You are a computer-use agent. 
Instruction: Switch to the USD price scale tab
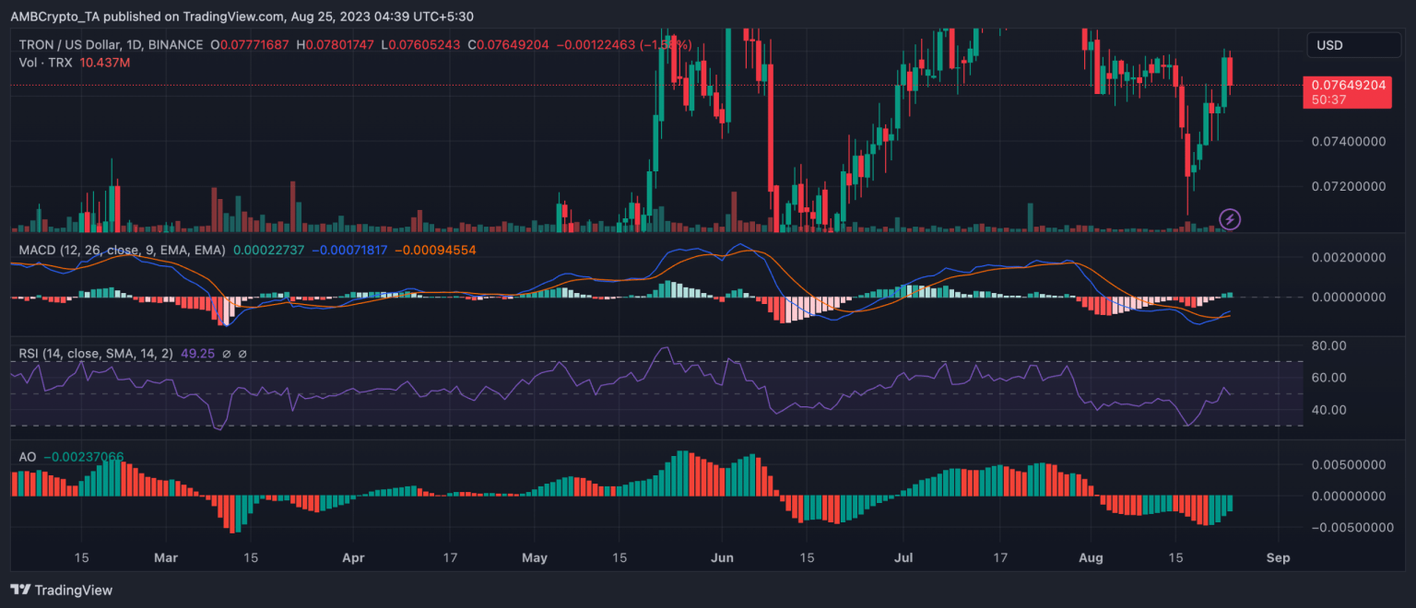point(1353,44)
